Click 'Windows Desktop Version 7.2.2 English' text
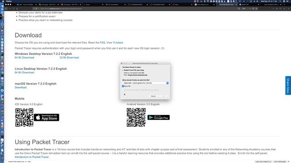This screenshot has width=291, height=163. [43, 54]
